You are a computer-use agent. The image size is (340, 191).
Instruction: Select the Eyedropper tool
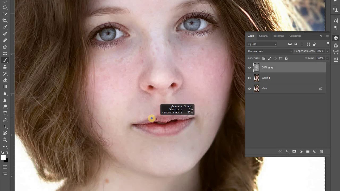point(5,27)
